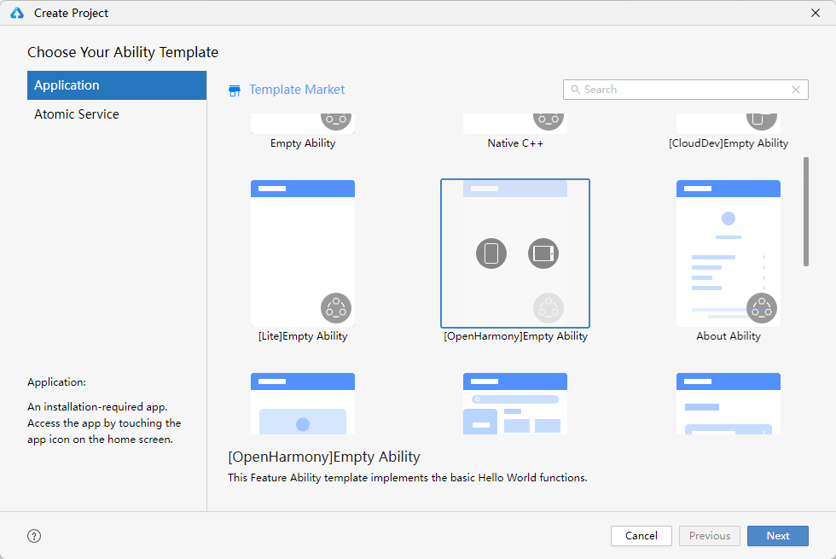
Task: Click the '[OpenHarmony]Empty Ability' card label
Action: [515, 336]
